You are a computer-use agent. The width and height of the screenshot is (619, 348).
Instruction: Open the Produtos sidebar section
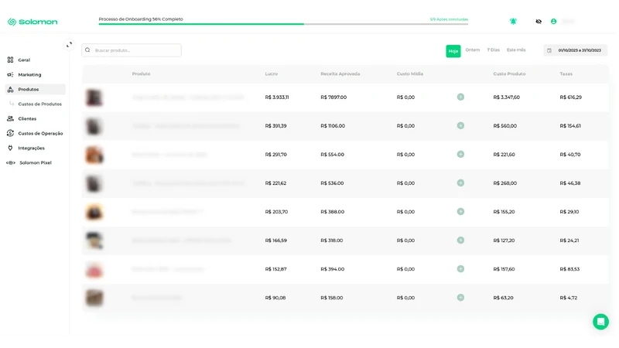tap(35, 89)
